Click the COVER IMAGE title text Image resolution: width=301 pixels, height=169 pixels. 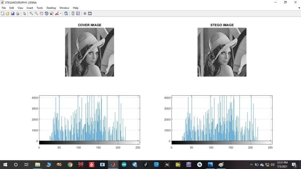(90, 25)
